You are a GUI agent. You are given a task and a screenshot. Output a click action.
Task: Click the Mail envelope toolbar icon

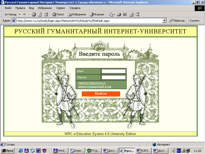point(111,14)
